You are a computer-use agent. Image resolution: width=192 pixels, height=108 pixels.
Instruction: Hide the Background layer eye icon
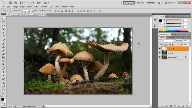[160, 57]
